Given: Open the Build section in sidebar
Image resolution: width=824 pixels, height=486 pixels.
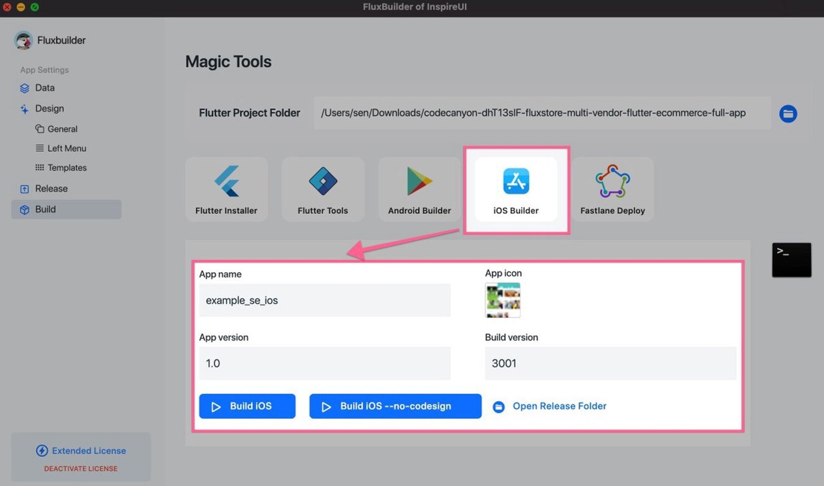Looking at the screenshot, I should pyautogui.click(x=66, y=209).
